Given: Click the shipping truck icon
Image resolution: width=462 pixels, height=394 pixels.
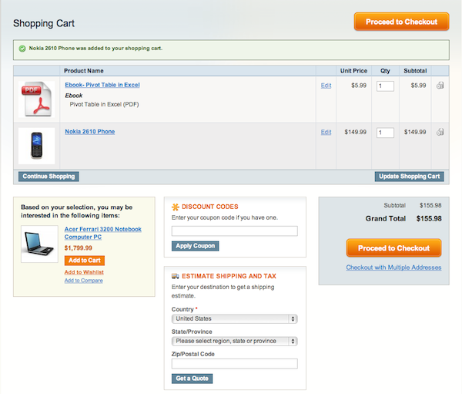Looking at the screenshot, I should 176,276.
